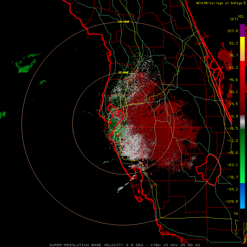
Task: Click the KTBW 10 NOV 25 00:28 timestamp
Action: pyautogui.click(x=175, y=245)
